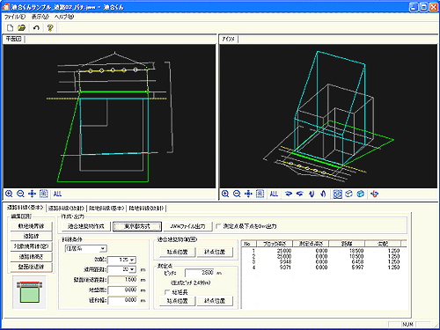440x330 pixels.
Task: Select zoom-window tool under isometric view
Action: (x=260, y=194)
